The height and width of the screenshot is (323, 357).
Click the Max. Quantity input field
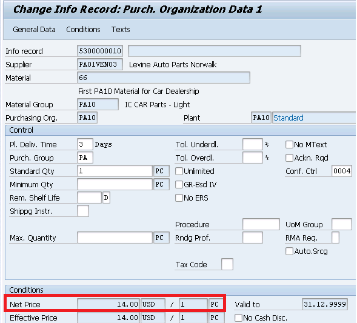[x=115, y=238]
